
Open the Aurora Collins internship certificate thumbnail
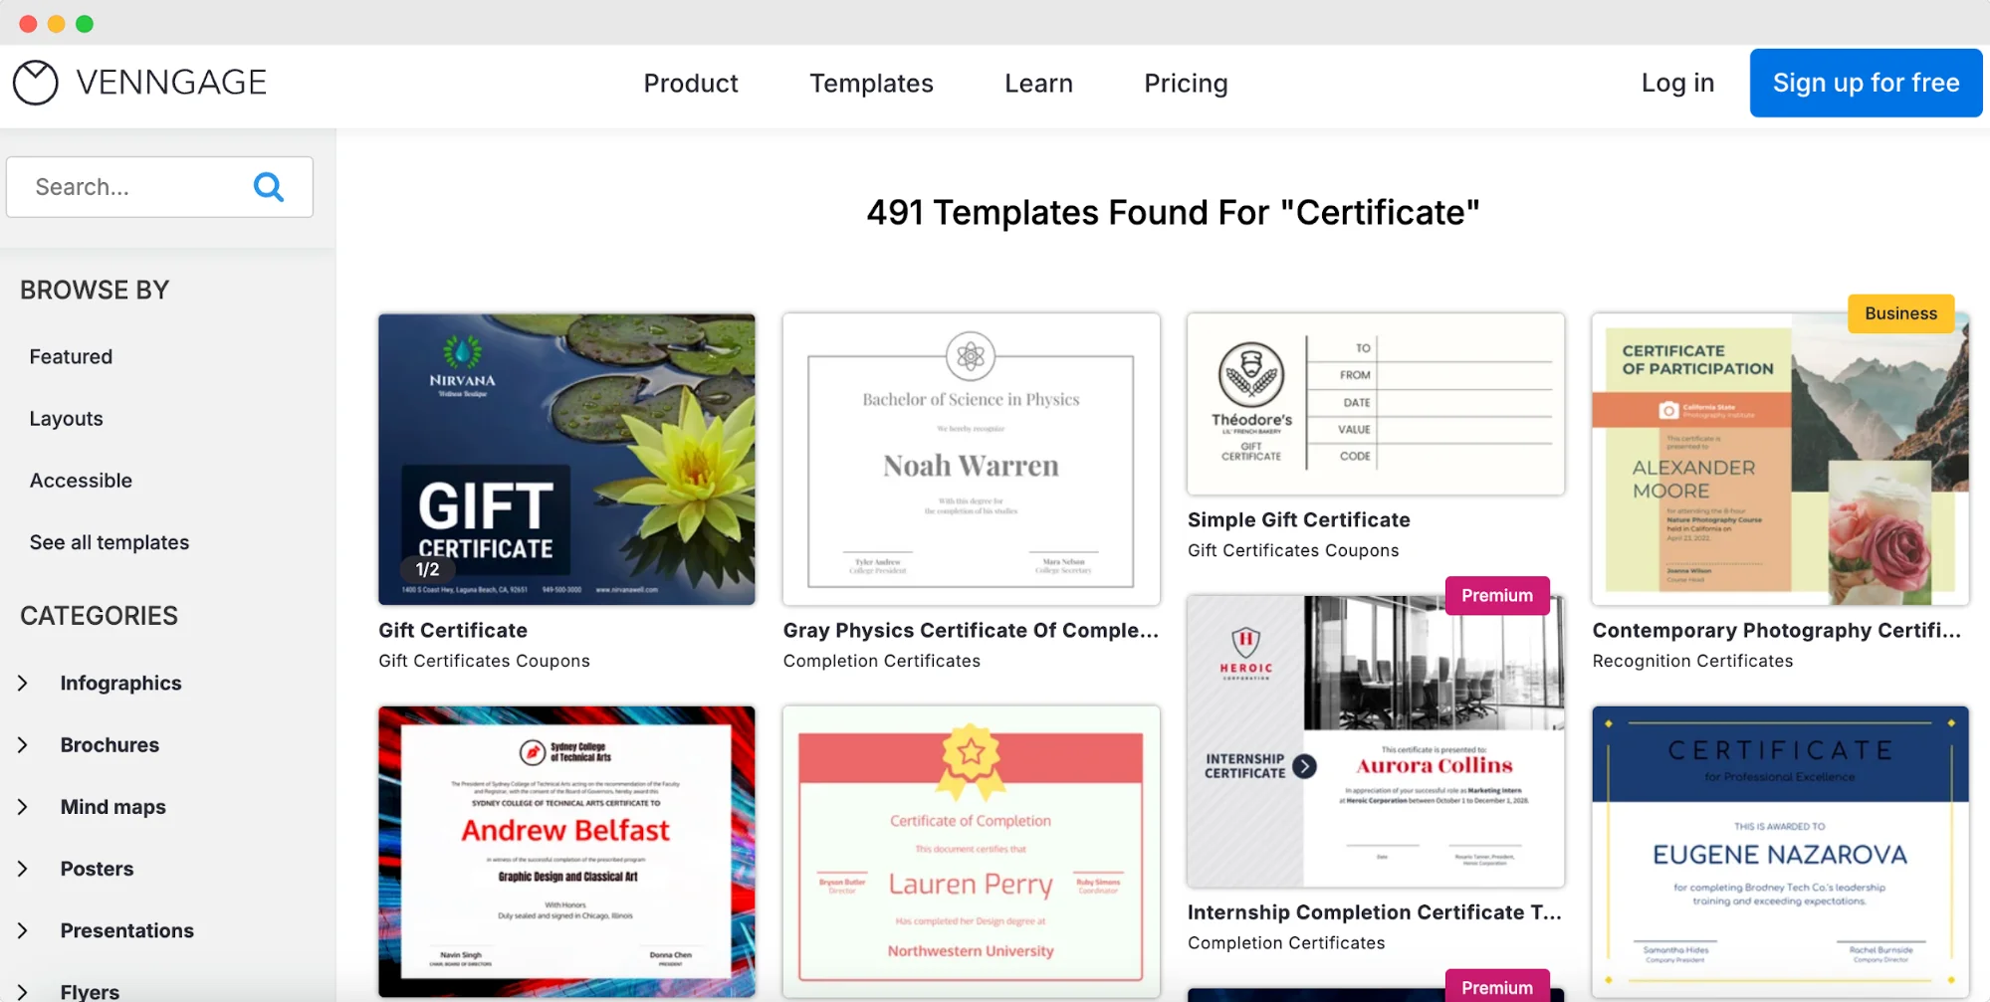[x=1375, y=741]
